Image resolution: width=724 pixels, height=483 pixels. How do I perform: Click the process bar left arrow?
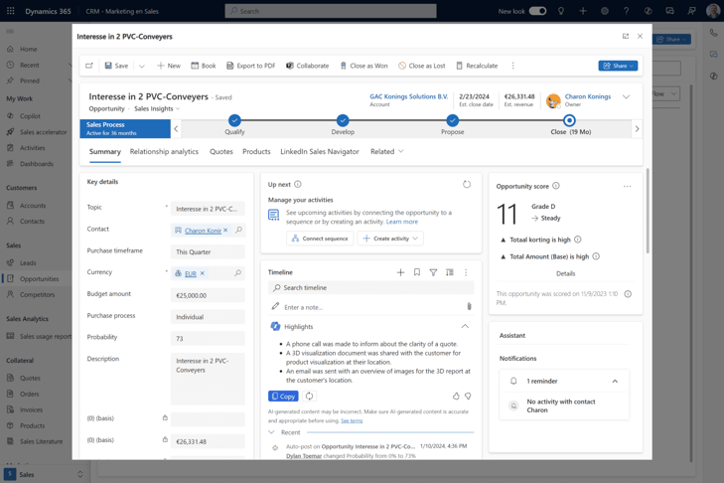176,128
